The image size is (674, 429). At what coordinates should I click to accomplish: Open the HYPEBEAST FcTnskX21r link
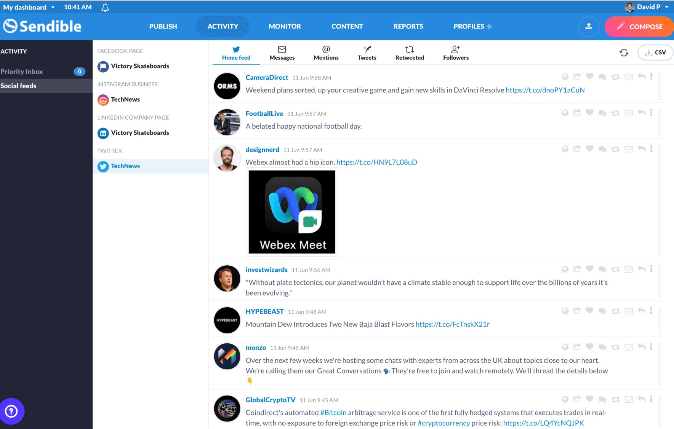click(x=452, y=324)
